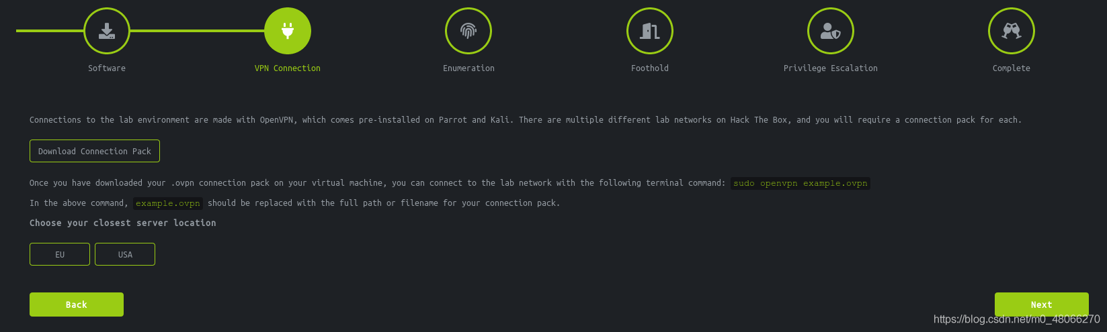
Task: Open the Software step download icon
Action: point(106,31)
